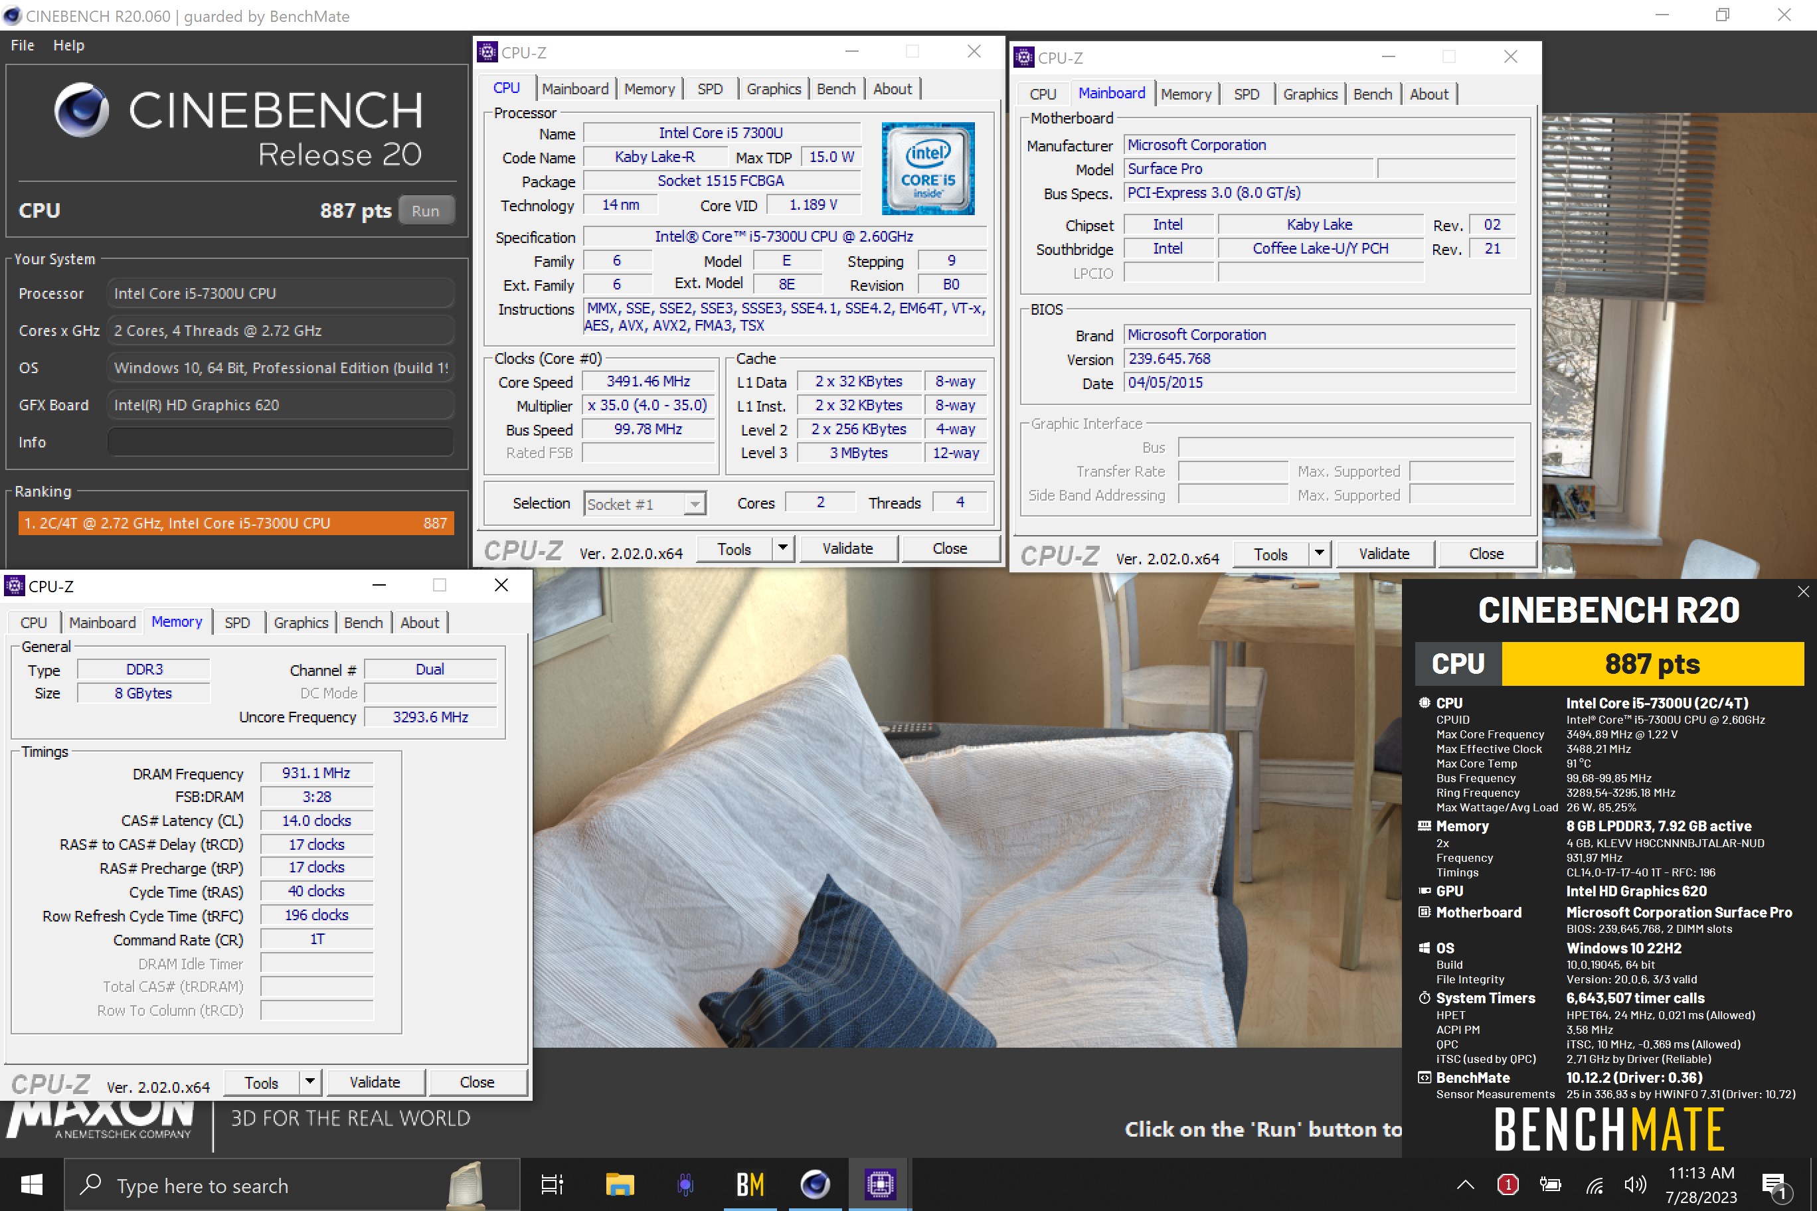This screenshot has width=1817, height=1211.
Task: Click Close button in Mainboard CPU-Z window
Action: [1486, 554]
